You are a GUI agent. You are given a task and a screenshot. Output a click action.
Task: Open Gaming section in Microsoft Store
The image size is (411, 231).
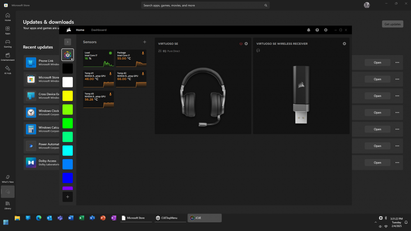[7, 43]
